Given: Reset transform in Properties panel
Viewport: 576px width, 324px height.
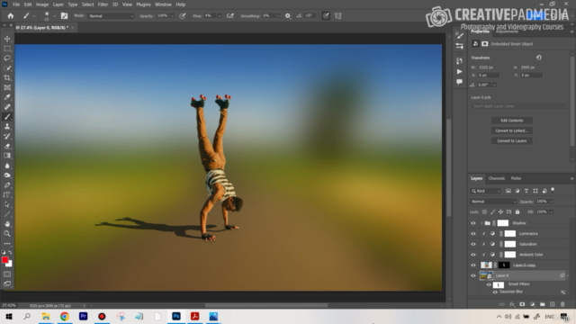Looking at the screenshot, I should [538, 58].
